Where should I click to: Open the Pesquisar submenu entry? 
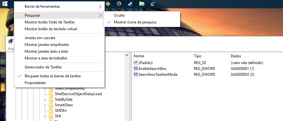point(59,15)
